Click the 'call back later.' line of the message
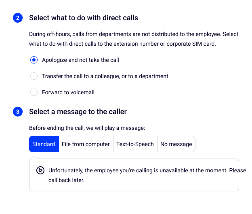The height and width of the screenshot is (214, 252). (x=66, y=180)
